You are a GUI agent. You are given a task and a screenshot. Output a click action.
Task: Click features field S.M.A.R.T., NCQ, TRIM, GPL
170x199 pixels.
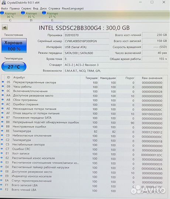[116, 71]
